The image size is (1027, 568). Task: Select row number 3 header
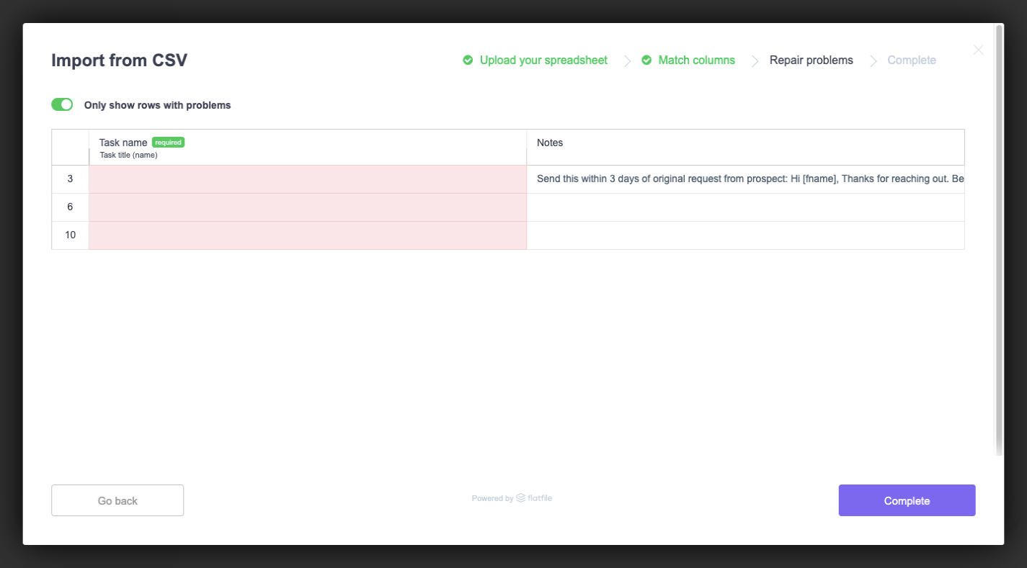(70, 179)
